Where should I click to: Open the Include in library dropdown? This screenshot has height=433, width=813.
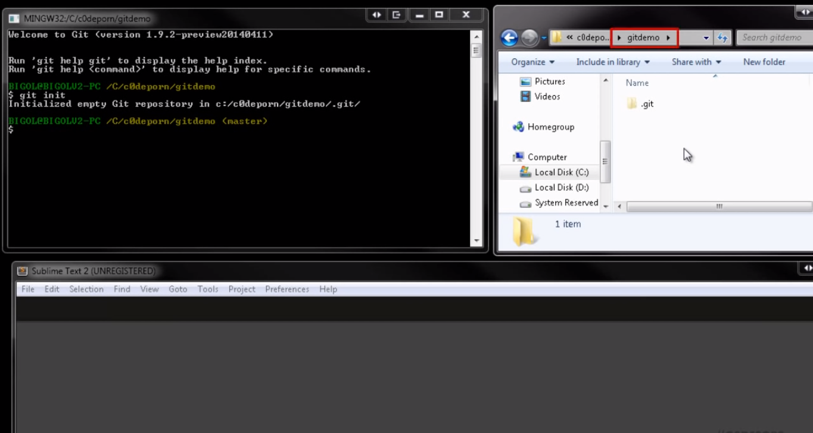coord(613,62)
